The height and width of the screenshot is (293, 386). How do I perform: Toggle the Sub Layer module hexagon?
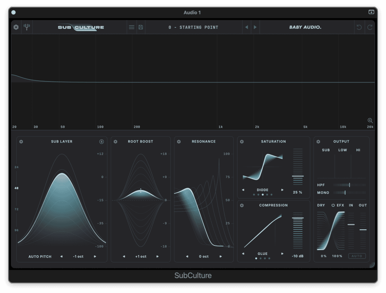coord(21,141)
